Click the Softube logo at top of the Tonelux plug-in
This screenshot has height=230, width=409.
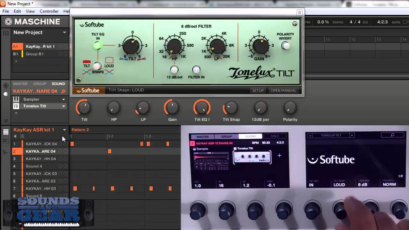click(92, 25)
